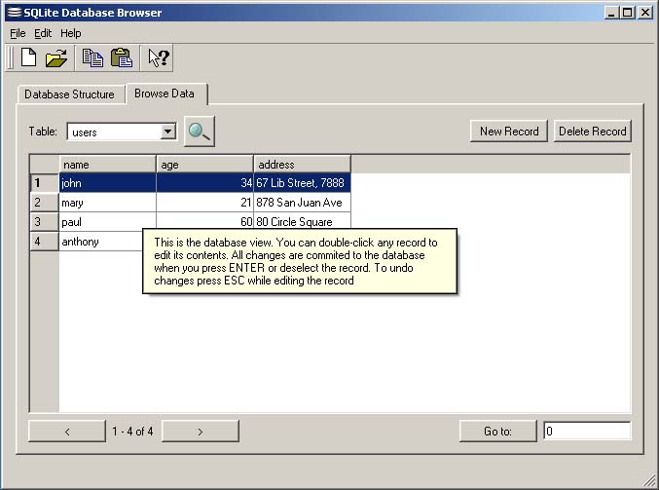The image size is (659, 490).
Task: Click the SQLite Database Browser title bar icon
Action: (x=14, y=13)
